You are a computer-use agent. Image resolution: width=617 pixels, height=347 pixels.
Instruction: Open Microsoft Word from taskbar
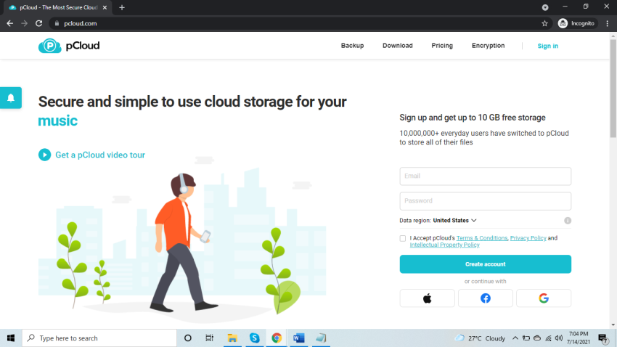298,338
